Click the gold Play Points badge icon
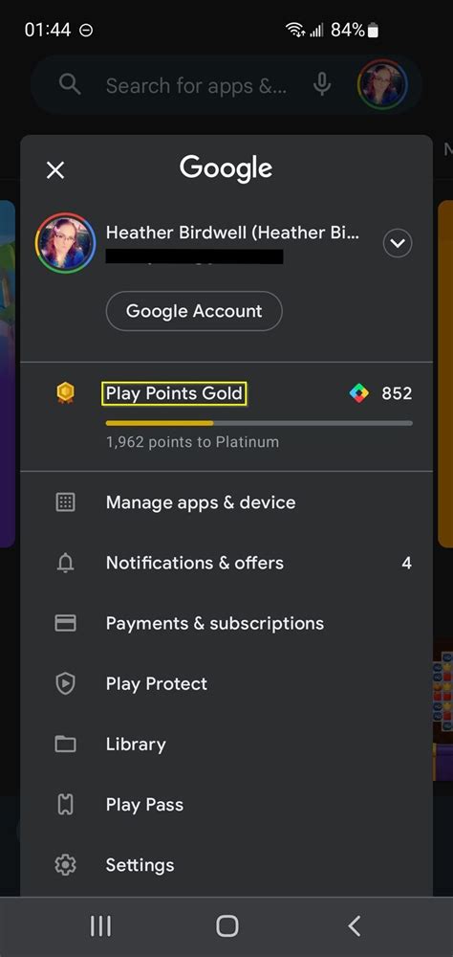Screen dimensions: 453x957 tap(65, 393)
